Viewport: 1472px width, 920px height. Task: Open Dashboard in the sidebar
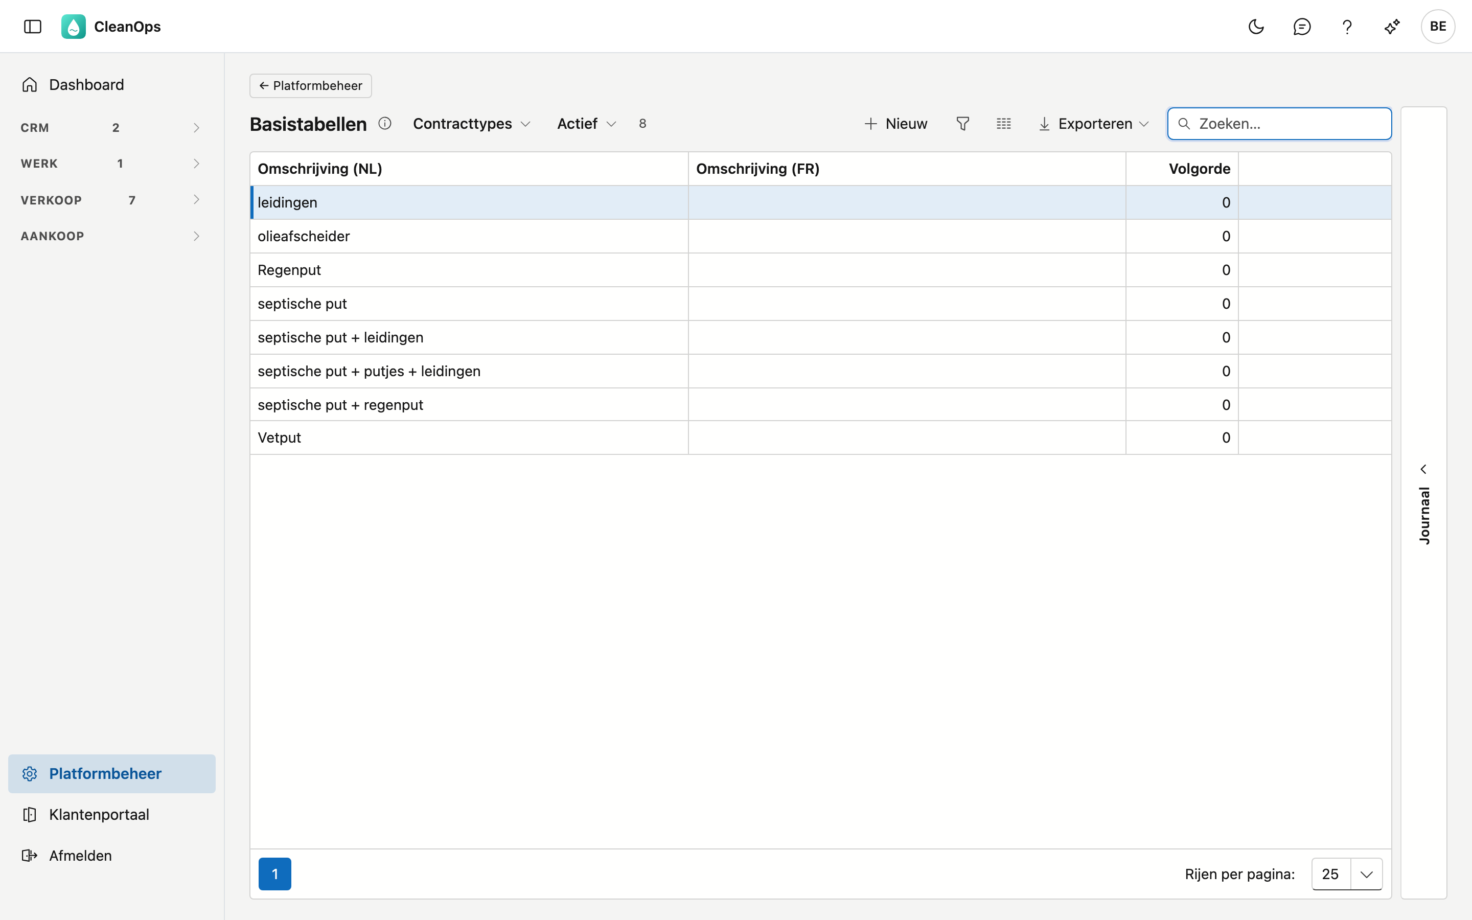112,84
